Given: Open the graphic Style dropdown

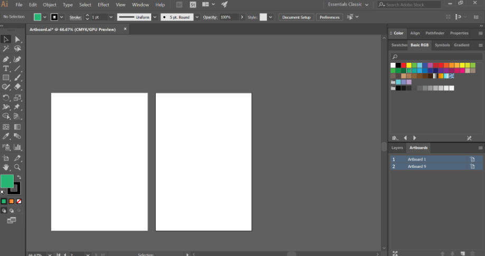Looking at the screenshot, I should pos(271,17).
